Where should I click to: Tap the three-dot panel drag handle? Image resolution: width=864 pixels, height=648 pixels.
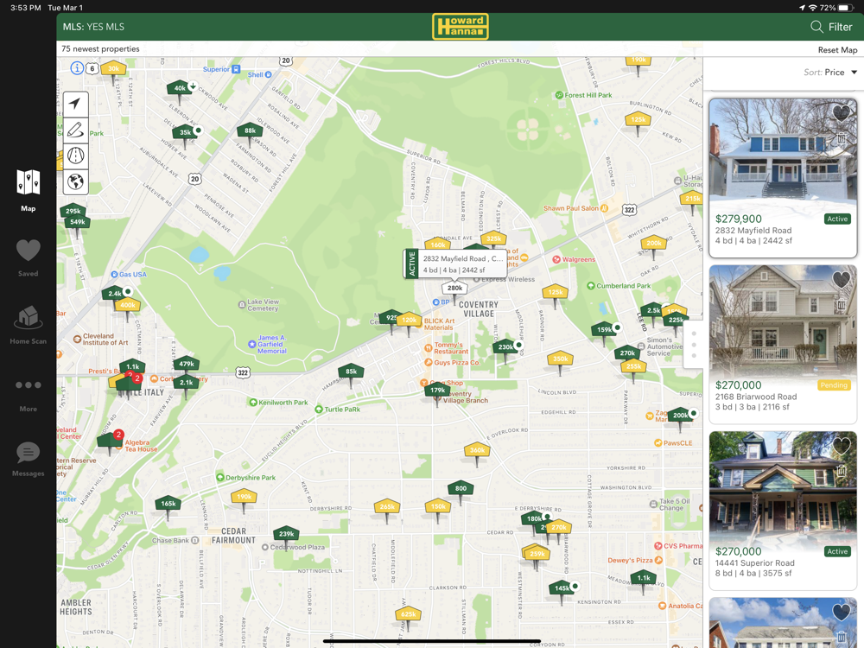(x=694, y=345)
